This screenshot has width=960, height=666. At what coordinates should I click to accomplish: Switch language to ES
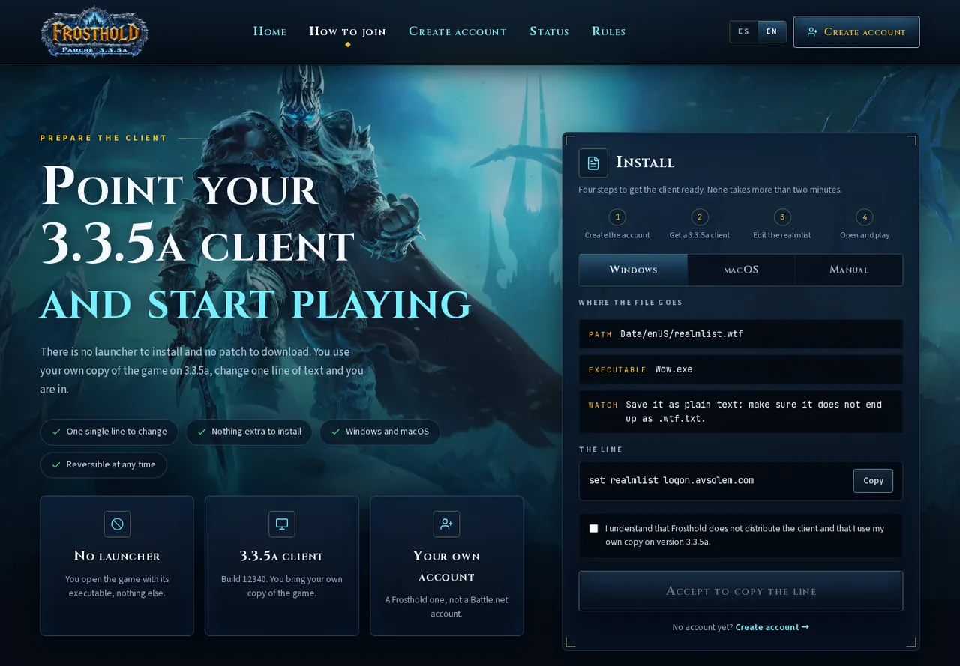click(x=743, y=31)
